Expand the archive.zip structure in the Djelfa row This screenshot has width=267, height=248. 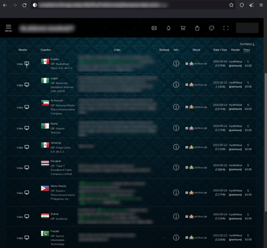pos(187,128)
